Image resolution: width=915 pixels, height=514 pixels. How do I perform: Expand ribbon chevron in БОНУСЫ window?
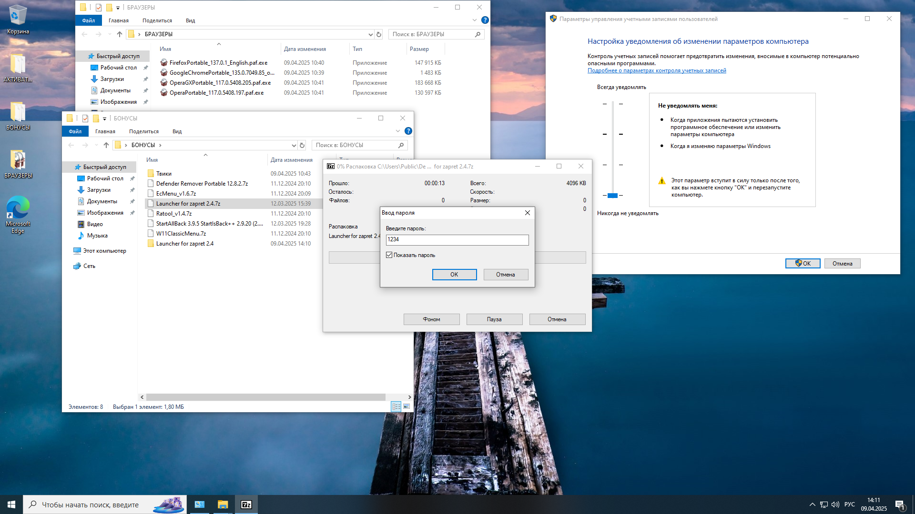398,131
